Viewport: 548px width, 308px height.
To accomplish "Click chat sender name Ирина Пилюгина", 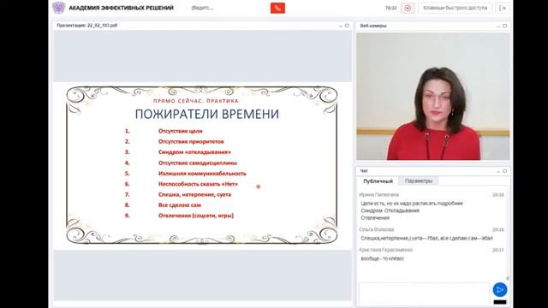I will point(378,194).
